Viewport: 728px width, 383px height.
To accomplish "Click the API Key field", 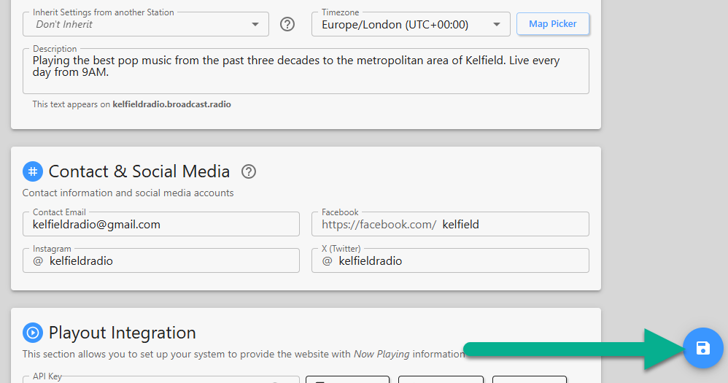I will pos(161,380).
